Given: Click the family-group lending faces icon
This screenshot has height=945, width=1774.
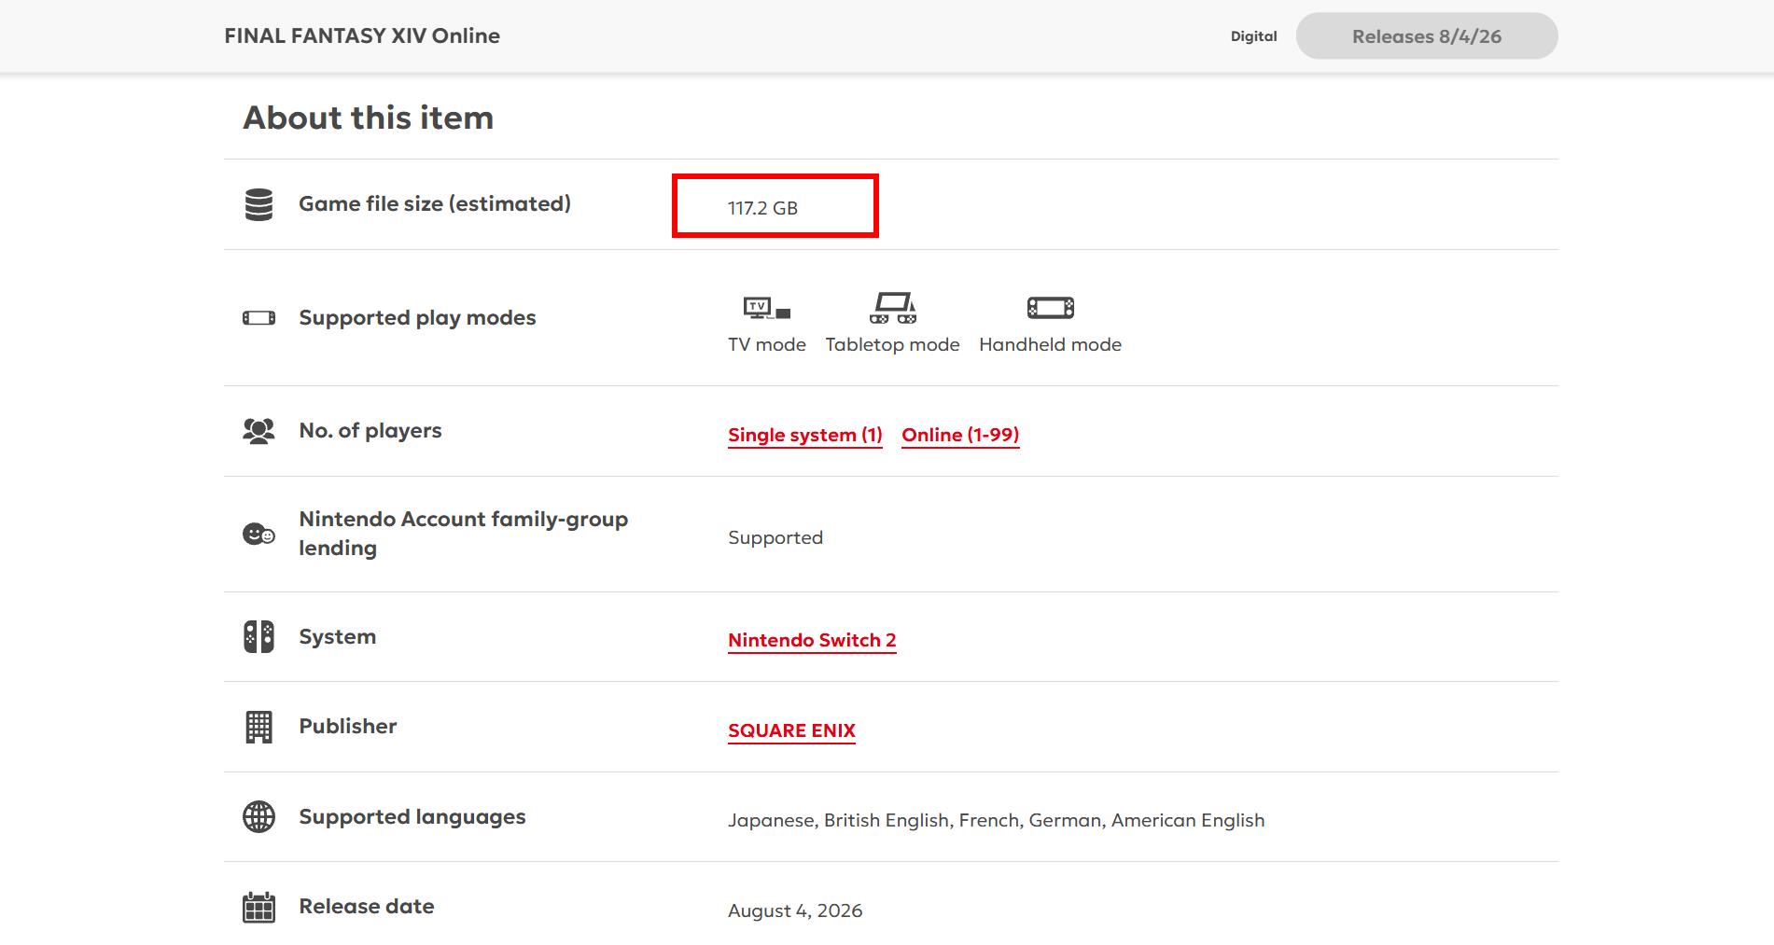Looking at the screenshot, I should click(258, 534).
